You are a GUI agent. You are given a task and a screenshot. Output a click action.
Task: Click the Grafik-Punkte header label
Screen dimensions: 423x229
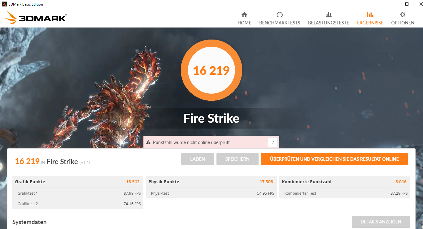[x=30, y=182]
